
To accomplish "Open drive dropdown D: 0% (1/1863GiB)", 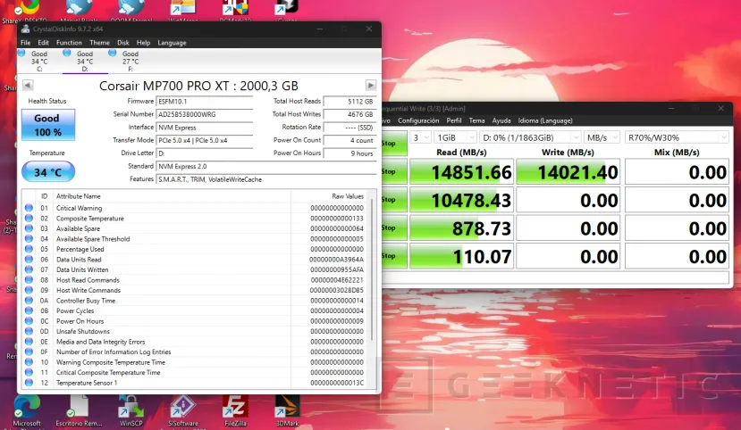I will (x=530, y=137).
